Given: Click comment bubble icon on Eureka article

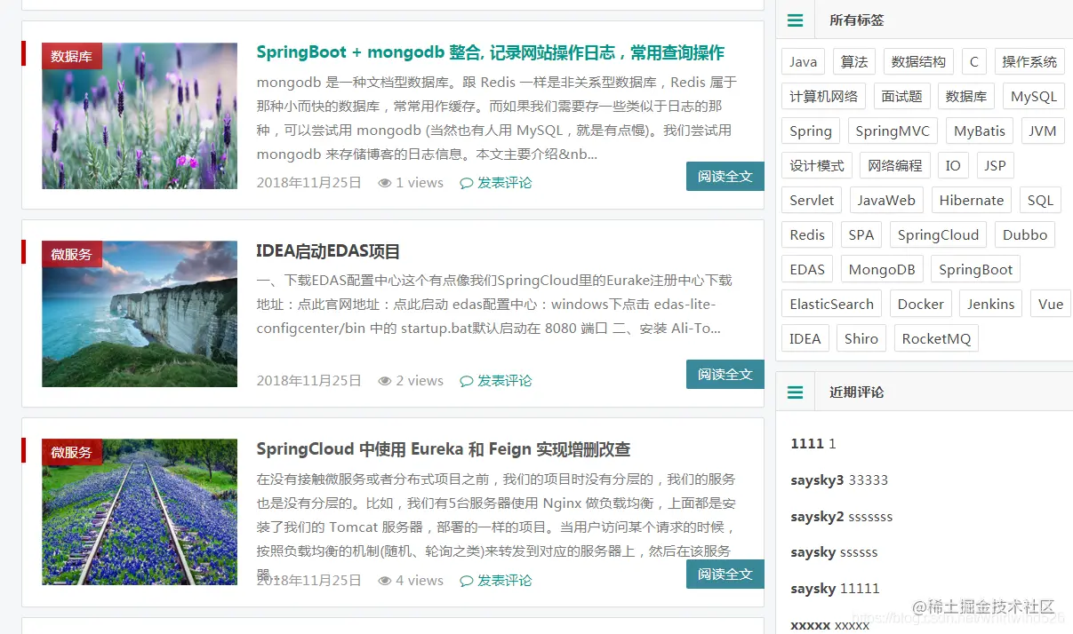Looking at the screenshot, I should [467, 581].
